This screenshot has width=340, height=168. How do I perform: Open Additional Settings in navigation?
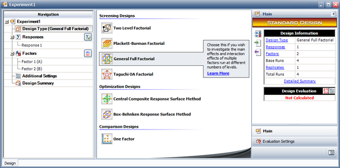coord(39,76)
